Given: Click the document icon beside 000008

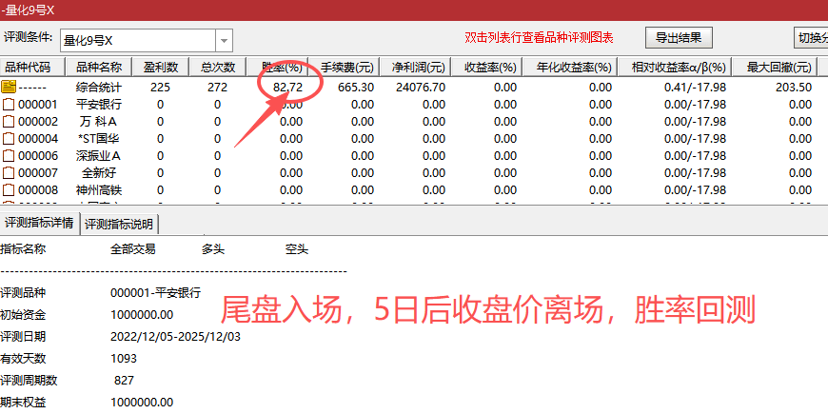Looking at the screenshot, I should point(10,189).
